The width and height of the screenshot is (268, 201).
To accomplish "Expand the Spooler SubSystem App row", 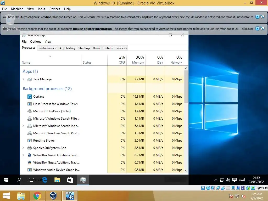I will [23, 148].
